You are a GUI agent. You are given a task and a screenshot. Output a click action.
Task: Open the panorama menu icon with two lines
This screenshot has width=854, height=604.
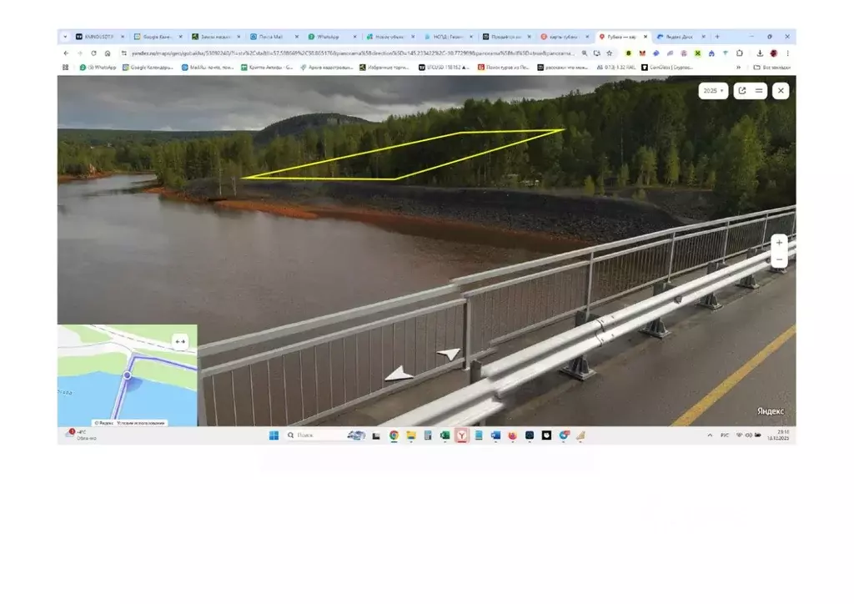(x=758, y=90)
